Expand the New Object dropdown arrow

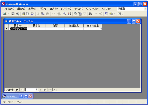(114, 14)
